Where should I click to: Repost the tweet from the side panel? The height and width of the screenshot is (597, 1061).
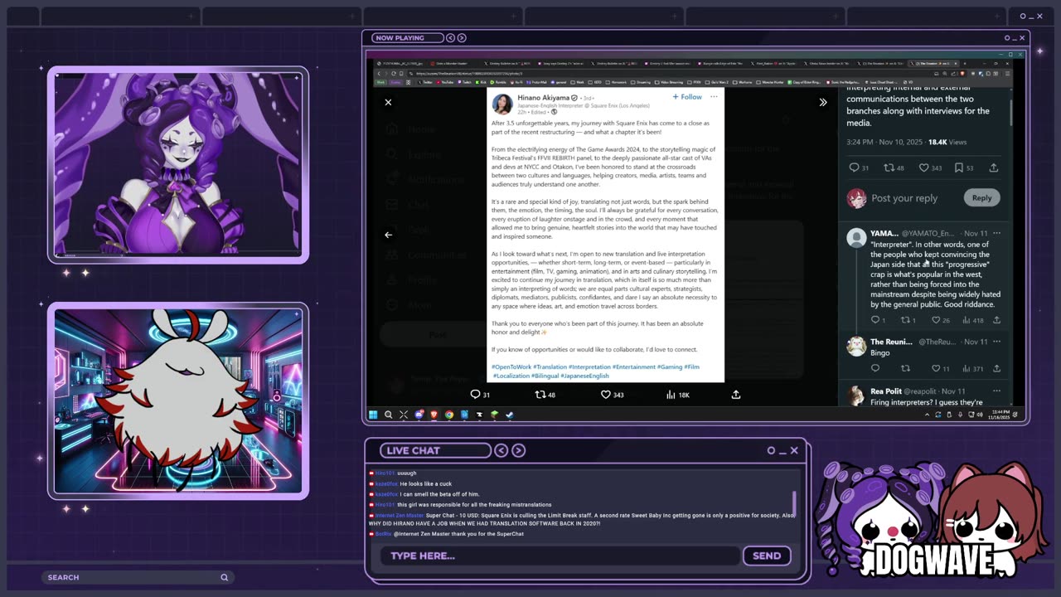889,167
